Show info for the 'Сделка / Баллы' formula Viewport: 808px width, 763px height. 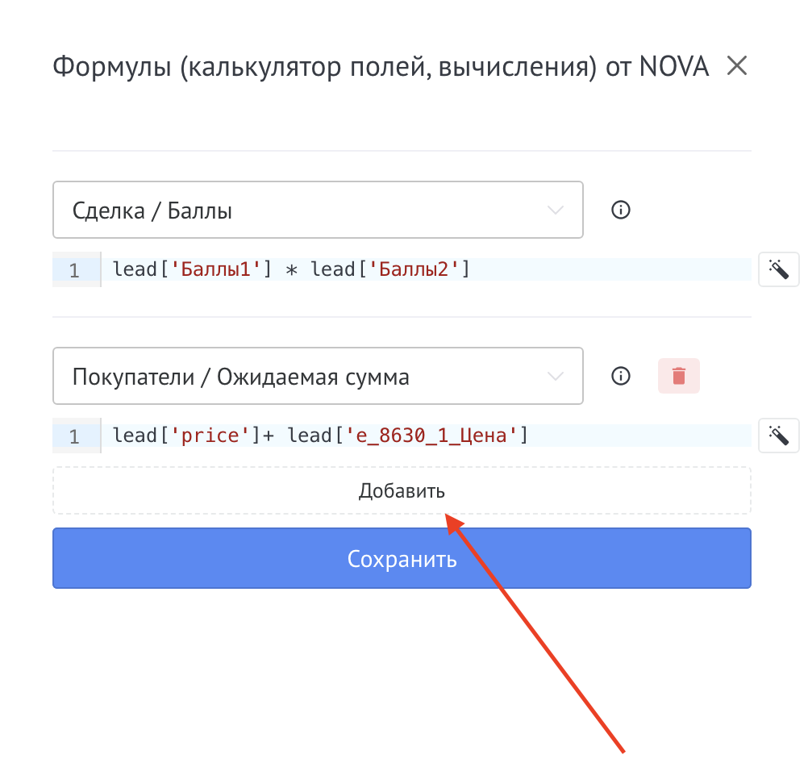pos(620,211)
